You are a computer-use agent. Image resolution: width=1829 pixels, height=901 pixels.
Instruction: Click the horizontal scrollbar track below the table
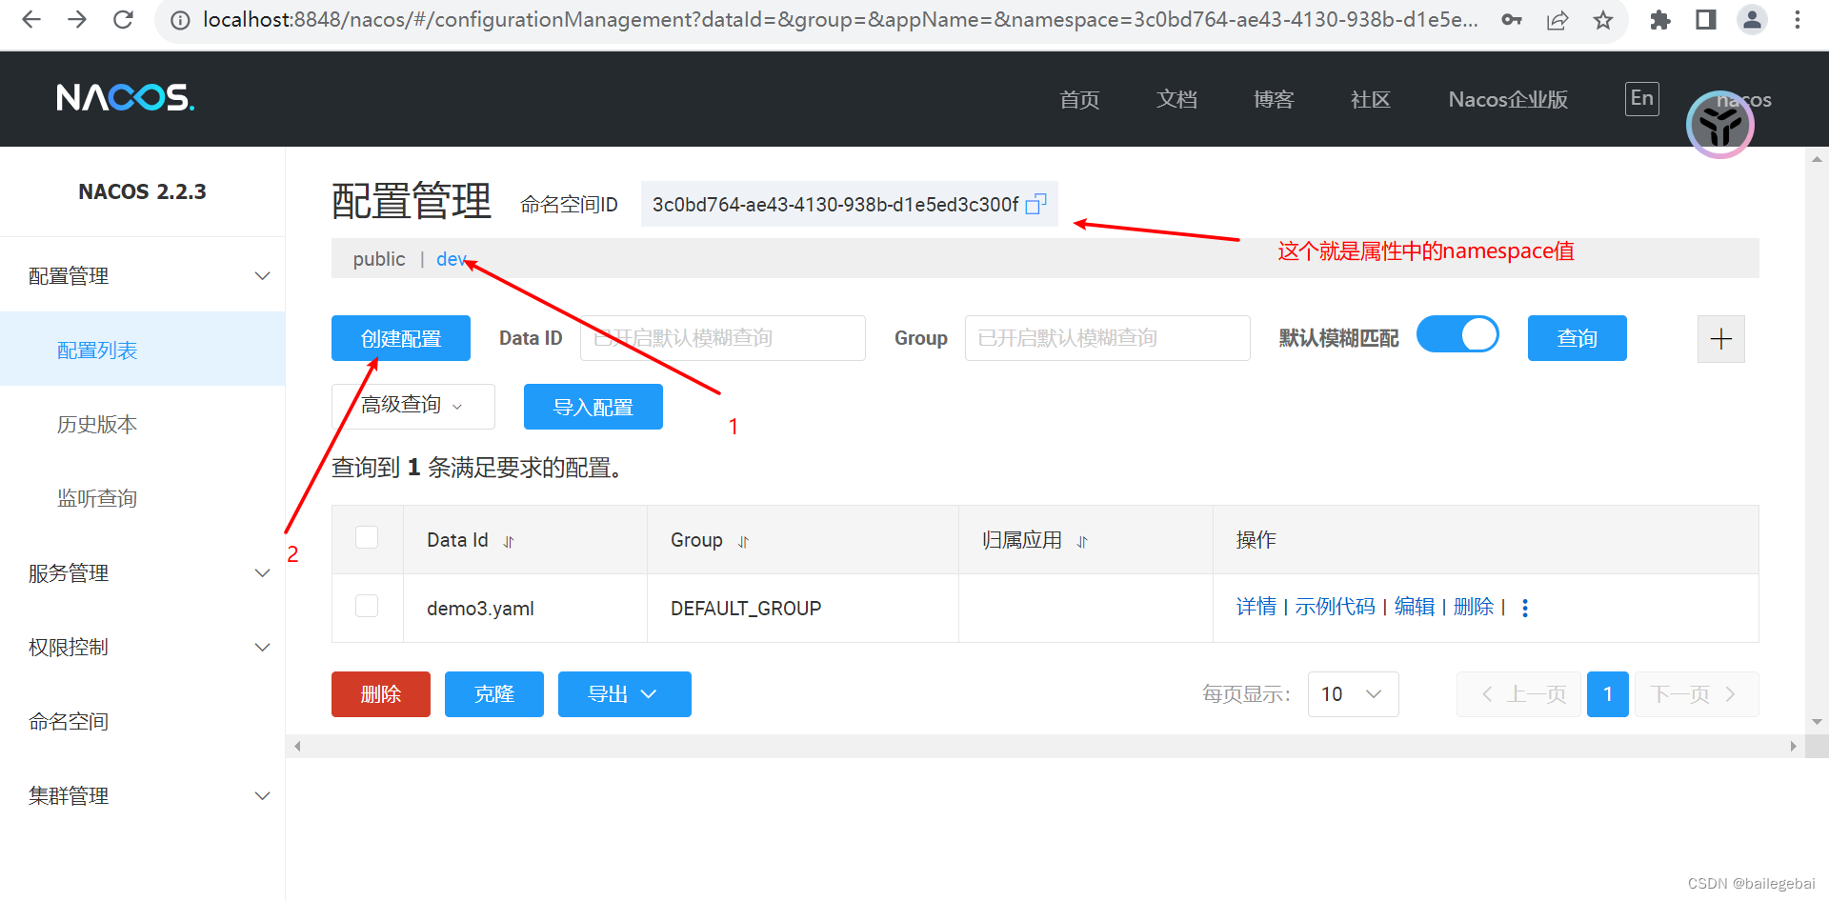(x=1045, y=746)
